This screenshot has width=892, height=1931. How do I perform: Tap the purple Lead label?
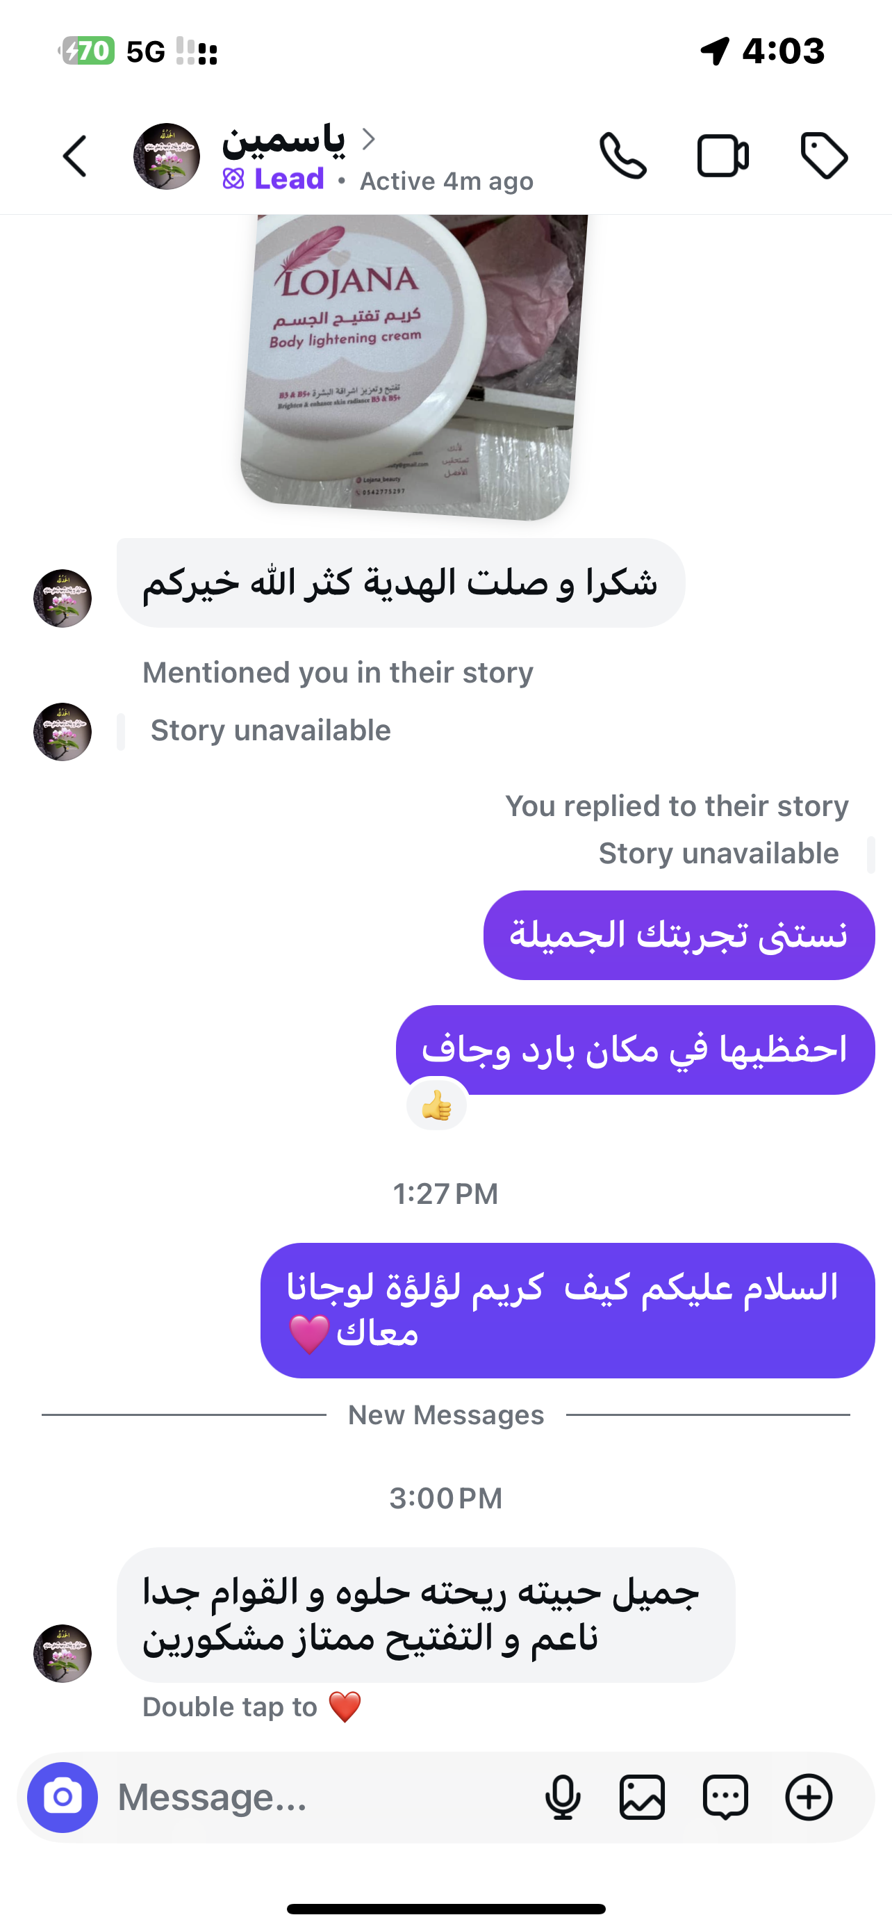coord(274,179)
